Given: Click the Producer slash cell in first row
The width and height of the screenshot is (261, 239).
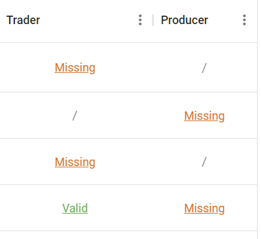Looking at the screenshot, I should [x=204, y=68].
